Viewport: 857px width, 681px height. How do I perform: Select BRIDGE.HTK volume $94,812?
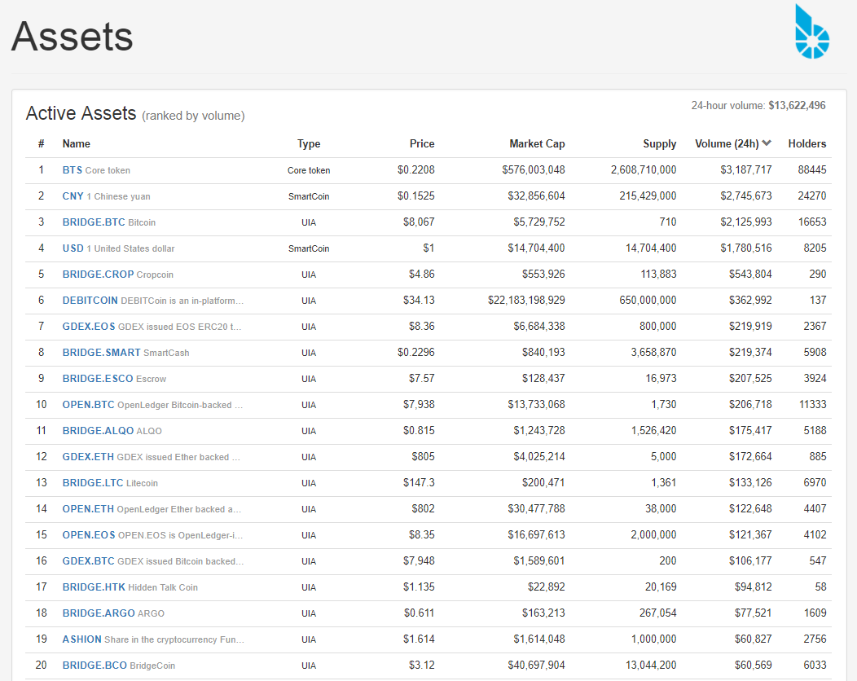754,587
